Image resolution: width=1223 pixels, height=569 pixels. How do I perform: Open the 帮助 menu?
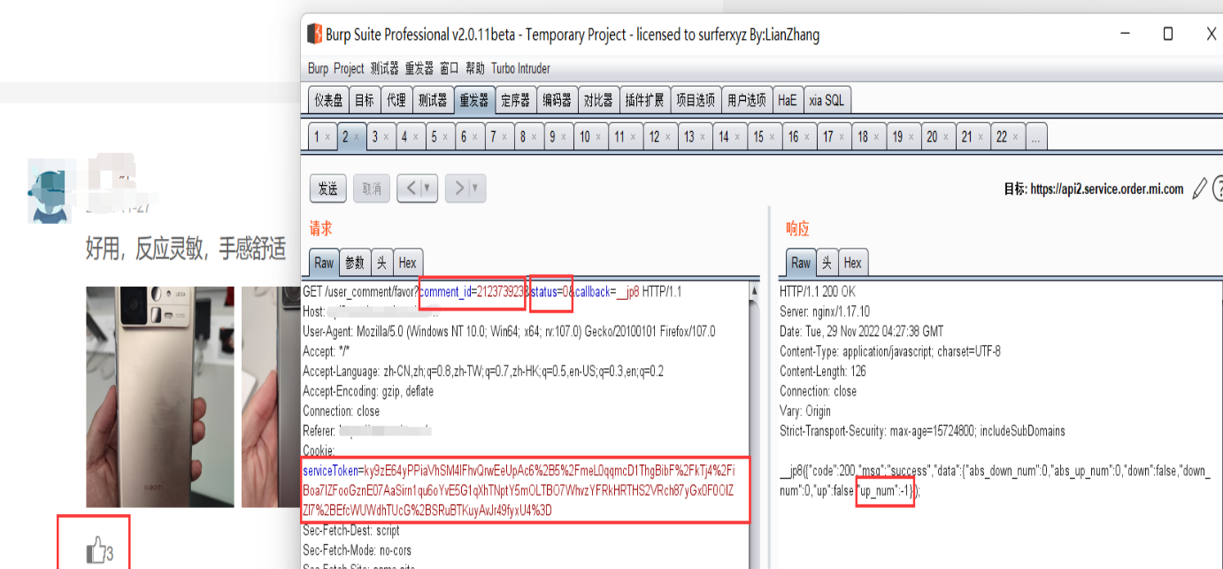(x=475, y=68)
